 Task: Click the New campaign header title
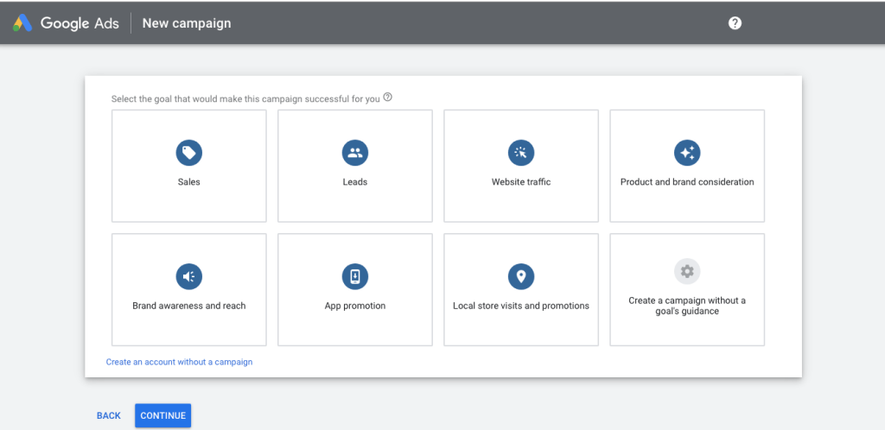click(187, 23)
